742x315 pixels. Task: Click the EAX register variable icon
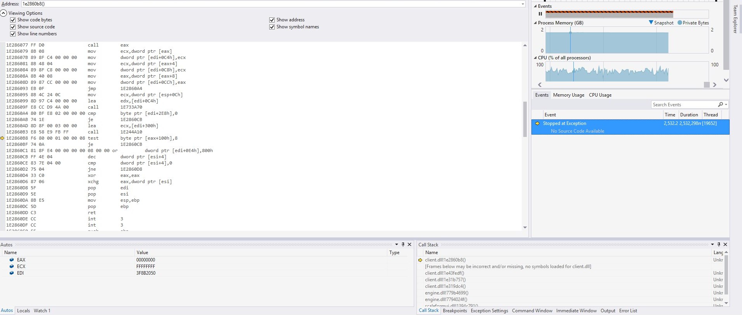pyautogui.click(x=12, y=260)
